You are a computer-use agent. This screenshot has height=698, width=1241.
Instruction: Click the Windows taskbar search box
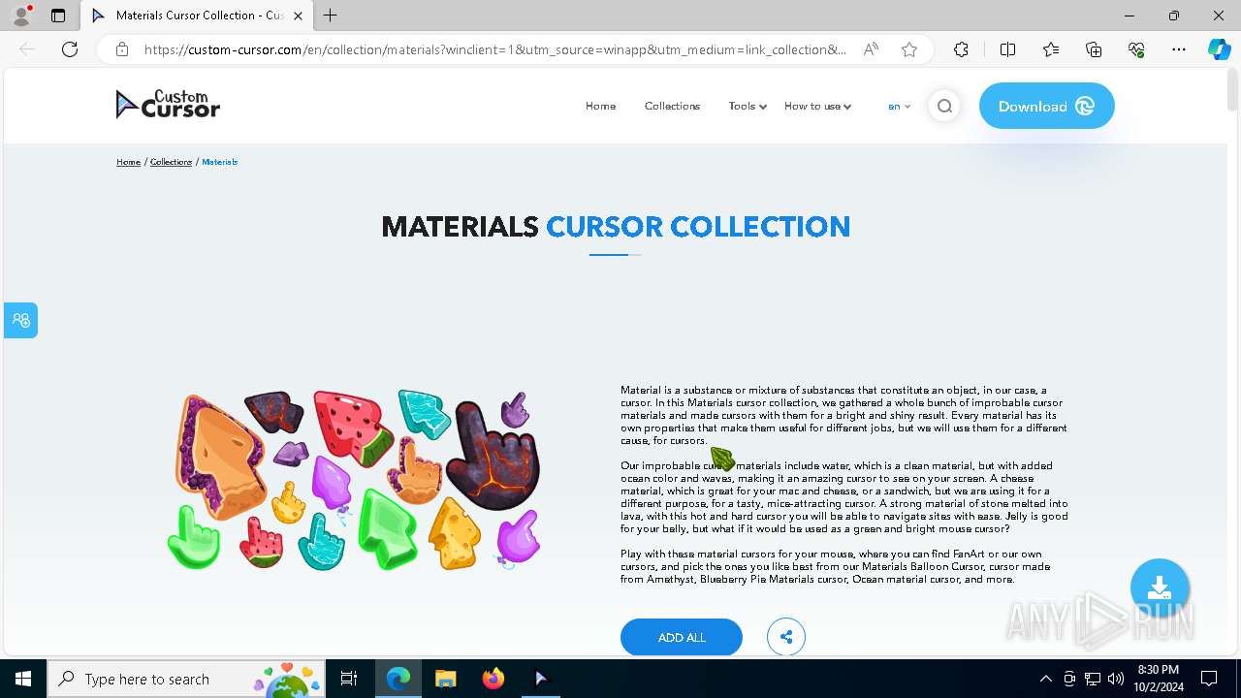click(188, 679)
